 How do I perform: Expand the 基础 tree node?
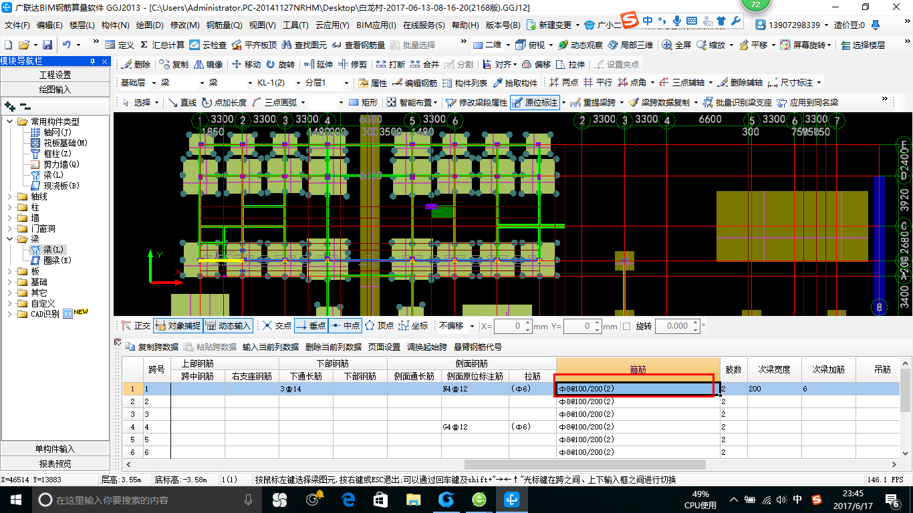click(x=10, y=282)
